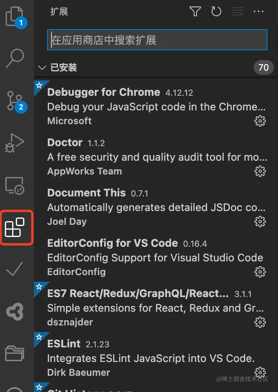The width and height of the screenshot is (278, 392).
Task: Open manage gear for Doctor extension
Action: coord(260,171)
